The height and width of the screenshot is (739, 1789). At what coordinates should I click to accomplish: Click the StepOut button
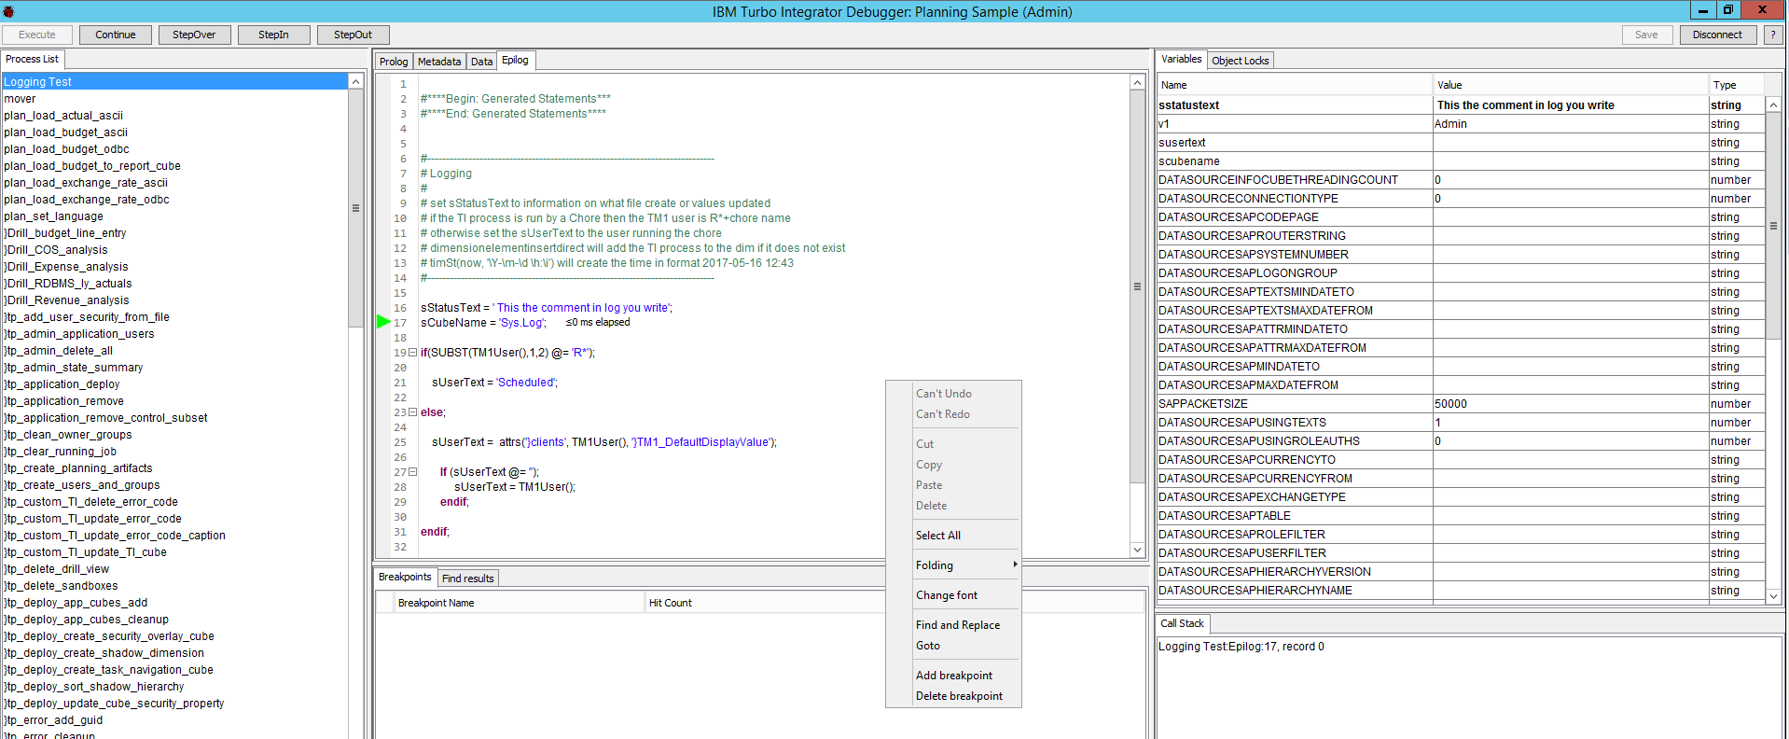point(353,35)
